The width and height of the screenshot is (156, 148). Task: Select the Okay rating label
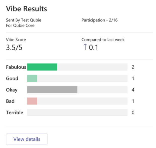click(12, 90)
